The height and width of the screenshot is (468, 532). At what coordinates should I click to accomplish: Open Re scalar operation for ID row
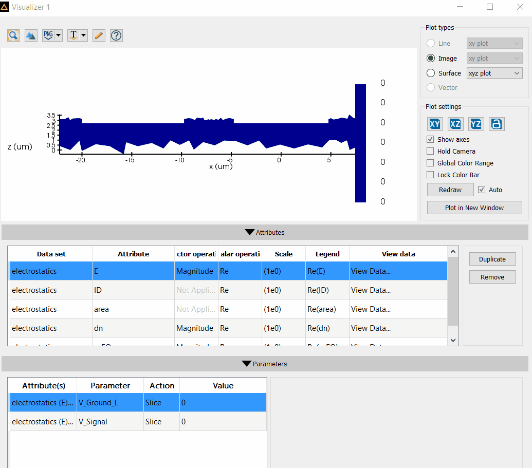(x=240, y=290)
